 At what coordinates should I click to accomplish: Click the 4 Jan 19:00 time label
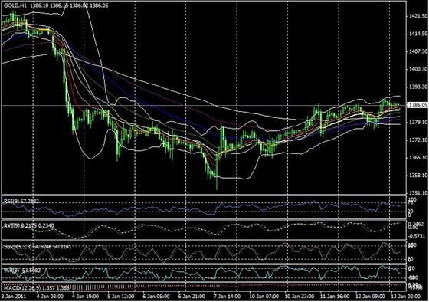click(85, 297)
